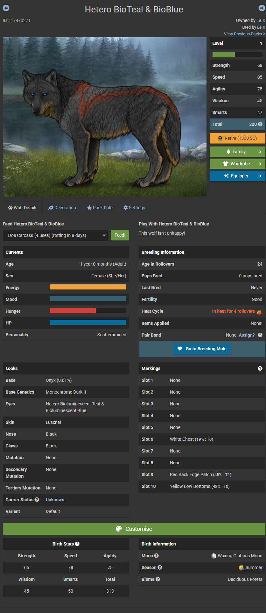Viewport: 266px width, 613px height.
Task: Click the Onyx (0.61%) base value
Action: tap(59, 380)
